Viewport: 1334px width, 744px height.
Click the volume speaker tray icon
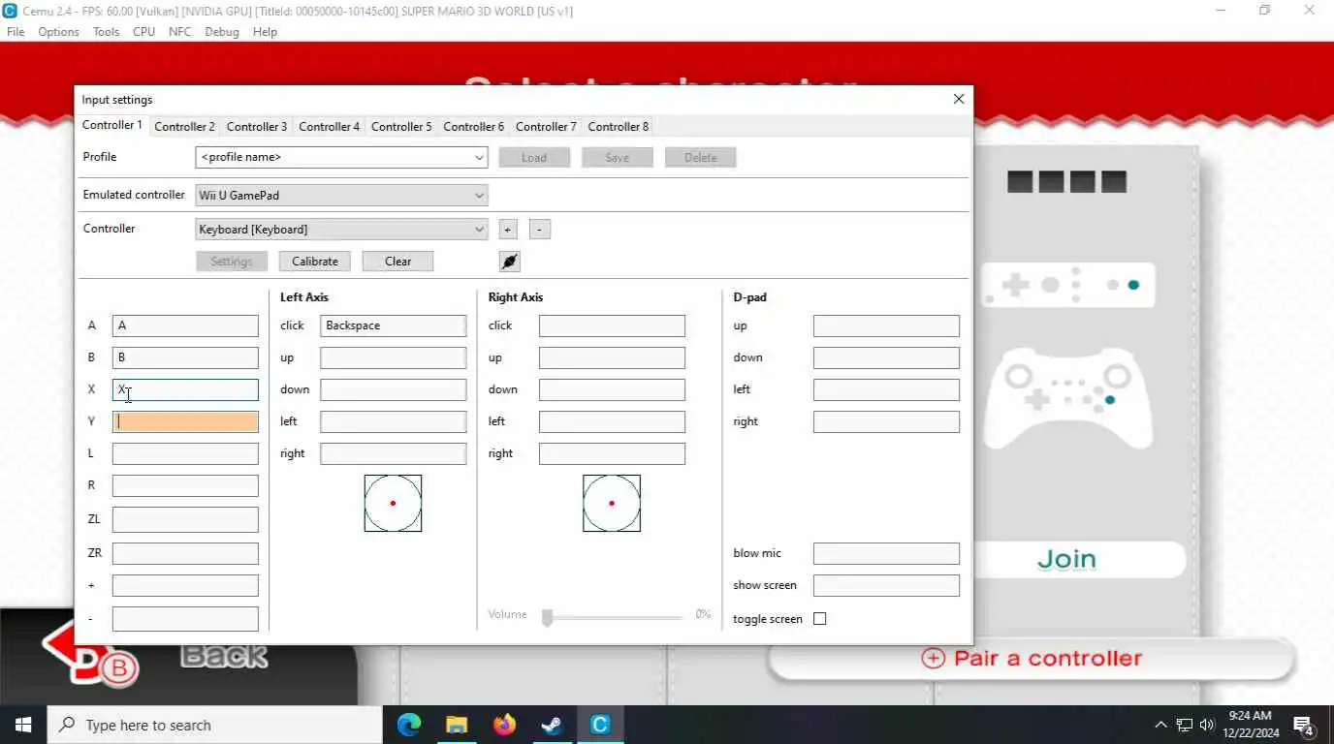point(1207,725)
